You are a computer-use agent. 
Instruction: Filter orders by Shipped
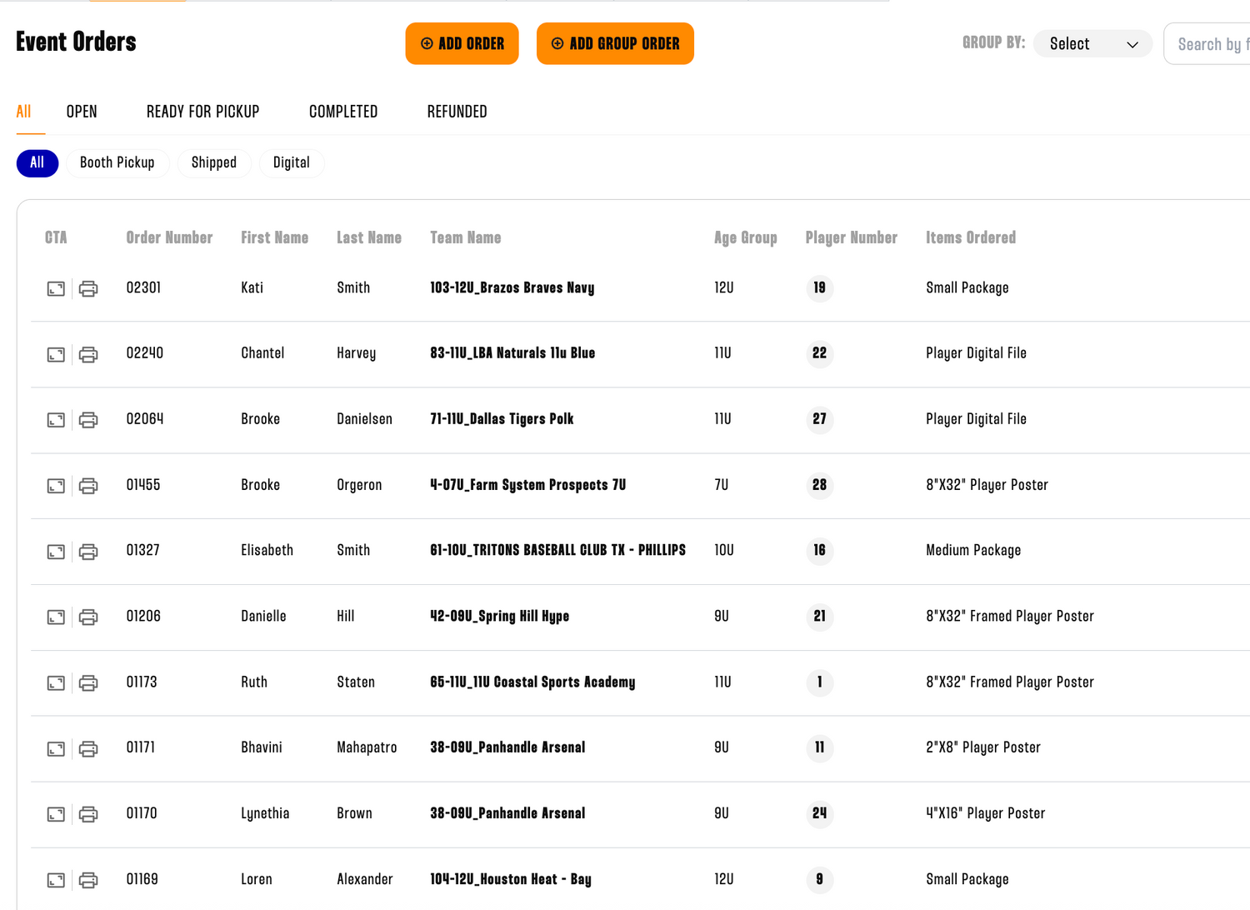(214, 163)
